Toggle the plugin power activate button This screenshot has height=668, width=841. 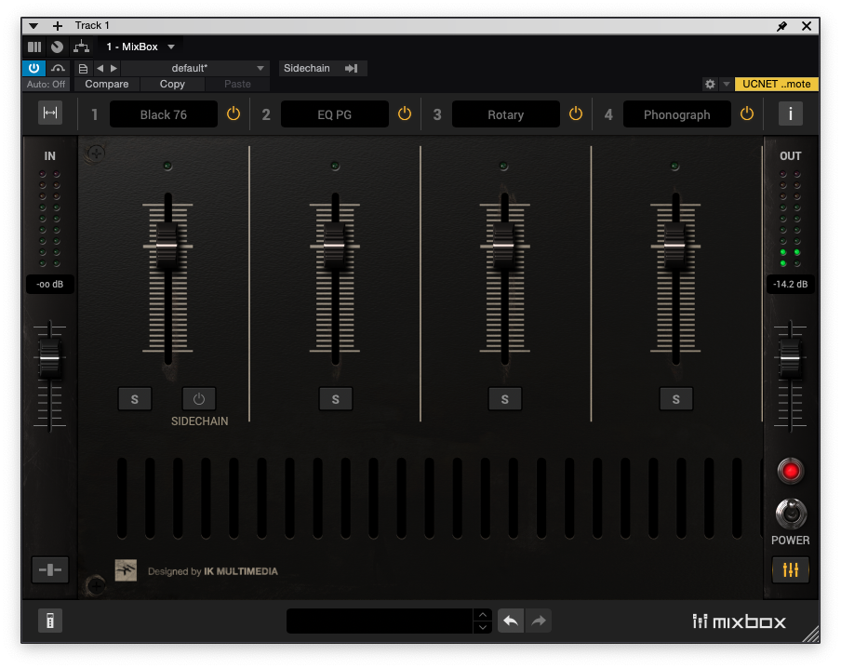click(33, 68)
